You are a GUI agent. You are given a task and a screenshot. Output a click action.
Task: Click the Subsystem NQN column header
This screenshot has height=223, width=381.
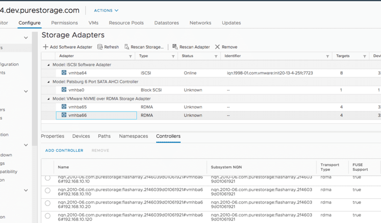coord(226,167)
